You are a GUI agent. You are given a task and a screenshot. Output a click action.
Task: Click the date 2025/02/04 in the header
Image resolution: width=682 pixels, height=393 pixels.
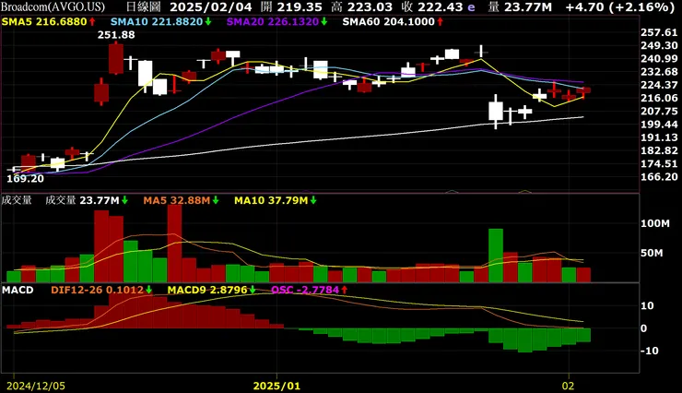[x=211, y=7]
